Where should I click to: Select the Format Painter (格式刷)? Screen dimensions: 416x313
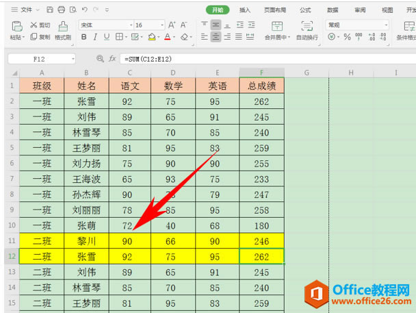pyautogui.click(x=63, y=31)
